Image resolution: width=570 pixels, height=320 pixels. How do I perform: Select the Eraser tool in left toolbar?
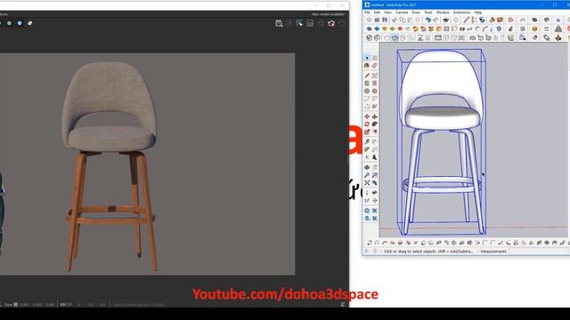tap(374, 66)
